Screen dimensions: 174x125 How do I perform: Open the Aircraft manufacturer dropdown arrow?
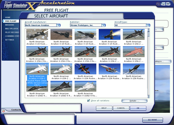(x=58, y=25)
